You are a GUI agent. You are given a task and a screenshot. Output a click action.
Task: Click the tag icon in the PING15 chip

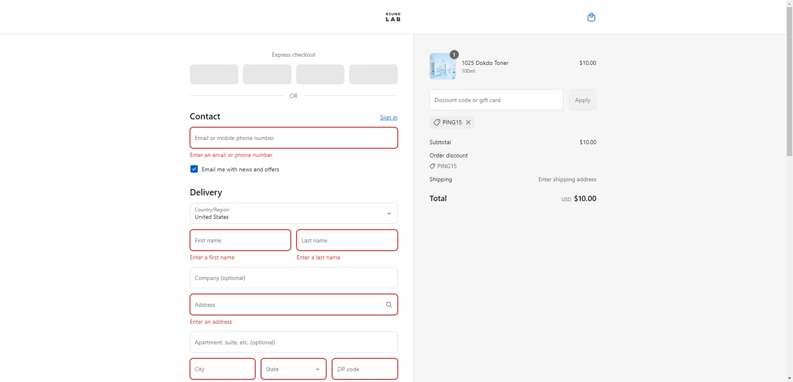[437, 122]
